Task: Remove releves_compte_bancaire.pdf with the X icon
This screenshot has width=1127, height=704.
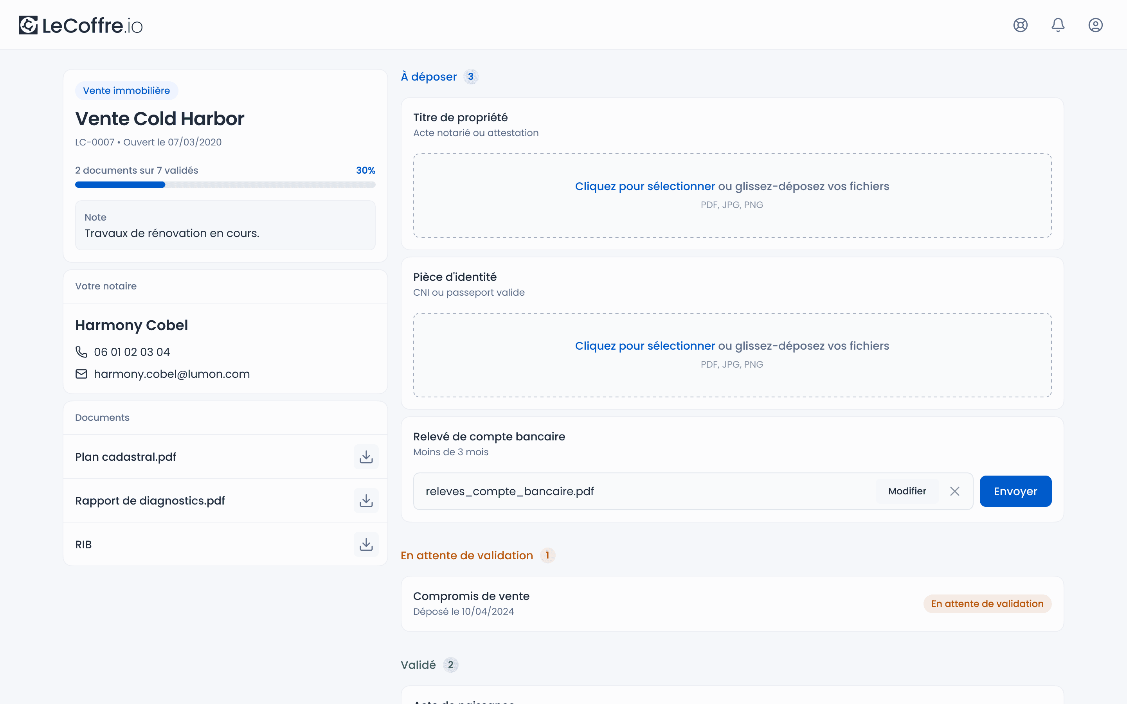Action: pyautogui.click(x=955, y=491)
